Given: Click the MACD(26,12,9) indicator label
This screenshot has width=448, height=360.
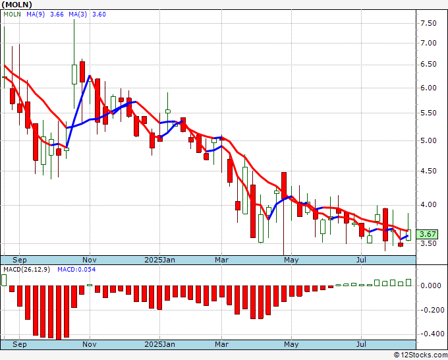Looking at the screenshot, I should pos(26,270).
